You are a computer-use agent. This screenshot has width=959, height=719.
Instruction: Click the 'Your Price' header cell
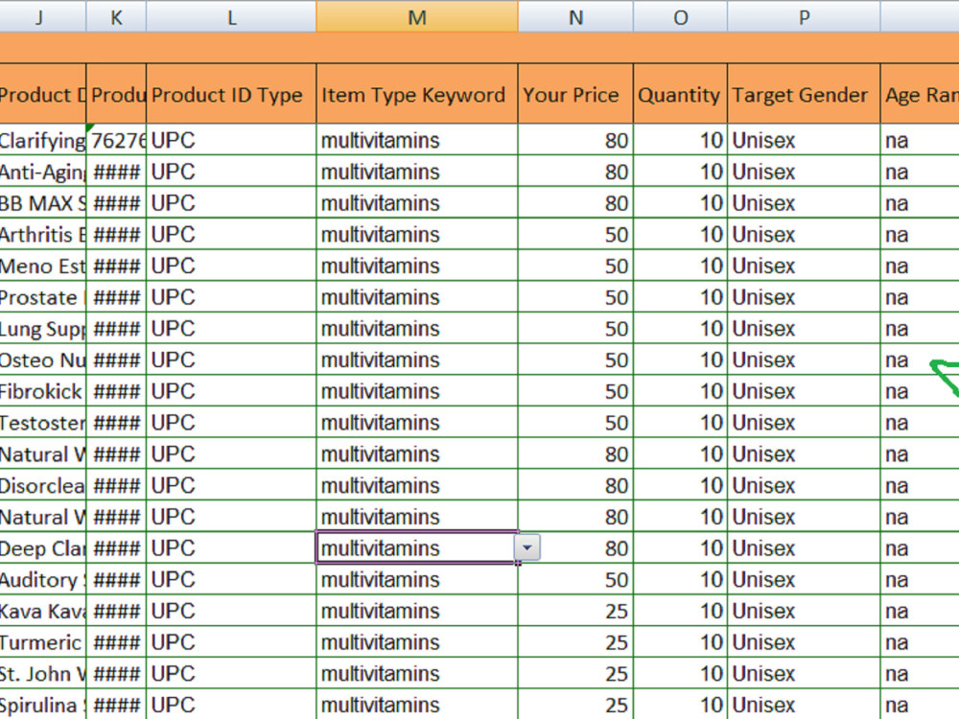click(575, 94)
